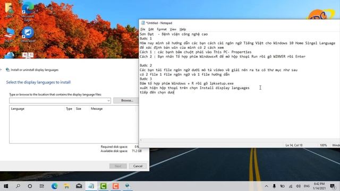Click Cancel in language install wizard
Viewport: 340px width, 191px height.
pyautogui.click(x=138, y=166)
